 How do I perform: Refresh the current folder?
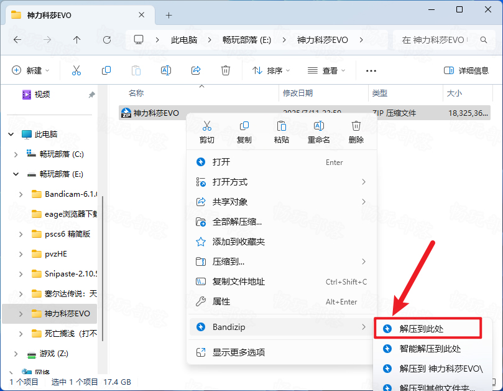107,40
